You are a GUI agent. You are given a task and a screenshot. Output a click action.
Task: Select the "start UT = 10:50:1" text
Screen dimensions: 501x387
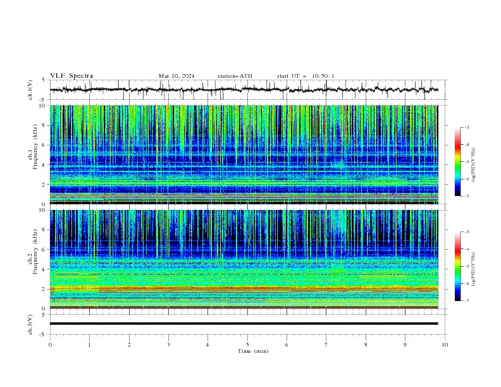(306, 76)
